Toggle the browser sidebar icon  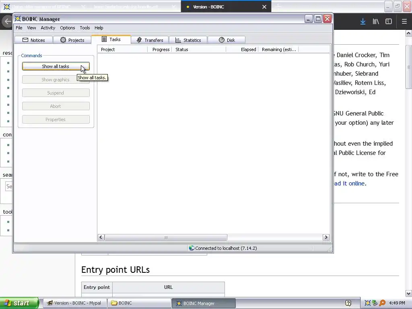coord(389,22)
